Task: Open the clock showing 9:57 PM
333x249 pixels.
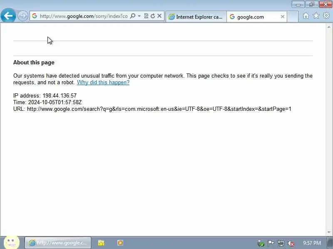Action: pos(312,243)
